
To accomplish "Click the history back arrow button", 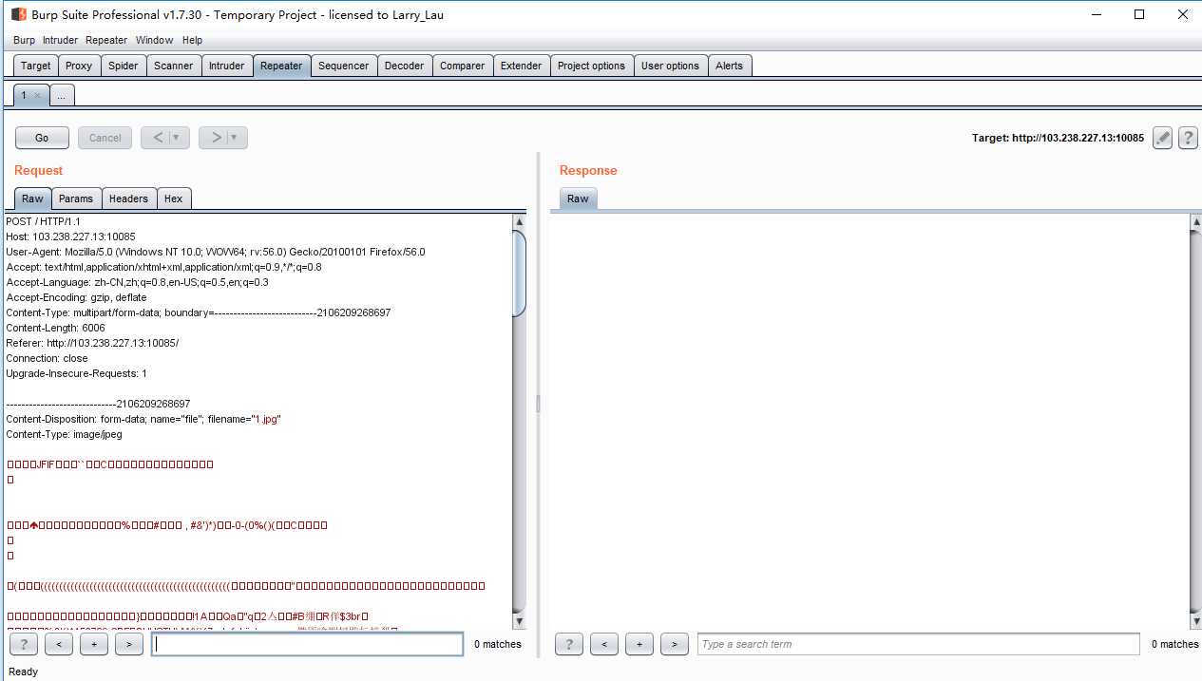I will point(159,138).
